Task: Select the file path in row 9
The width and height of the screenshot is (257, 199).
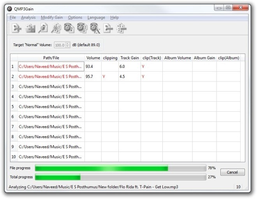Action: point(51,147)
